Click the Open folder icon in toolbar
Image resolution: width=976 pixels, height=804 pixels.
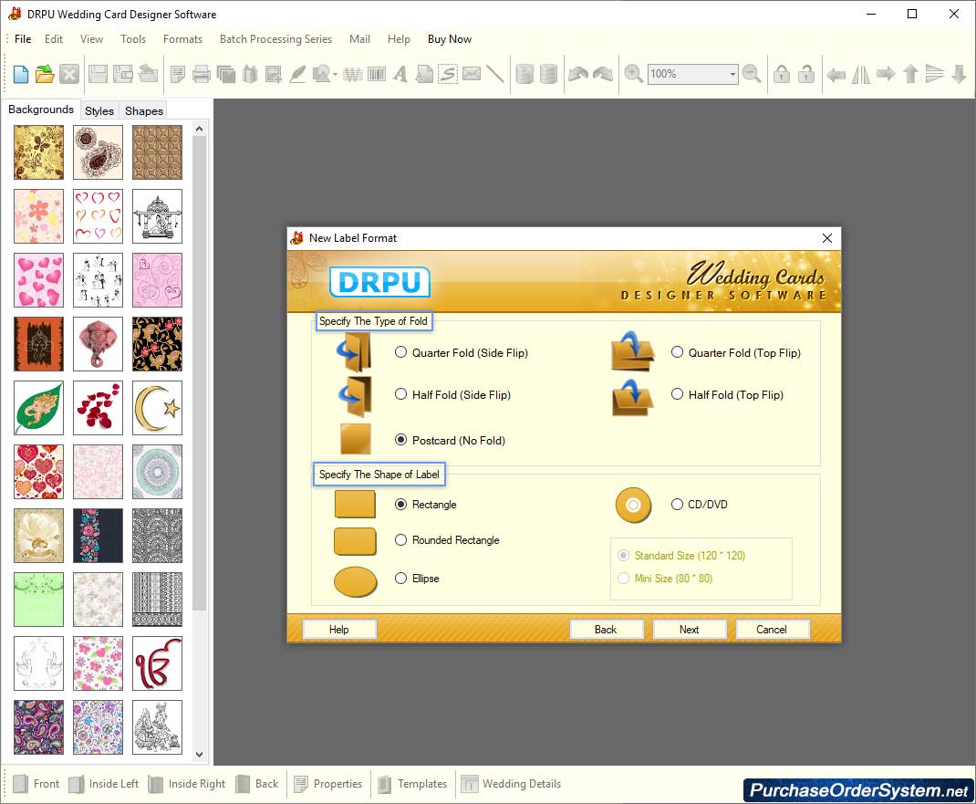45,74
